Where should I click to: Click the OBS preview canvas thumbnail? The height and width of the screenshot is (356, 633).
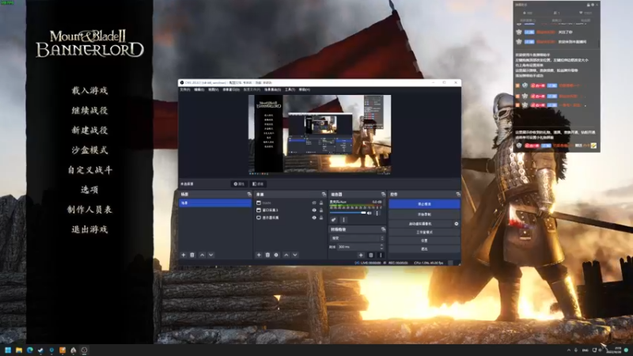320,134
